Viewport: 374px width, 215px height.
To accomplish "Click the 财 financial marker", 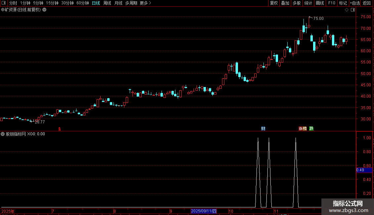I will click(x=263, y=128).
